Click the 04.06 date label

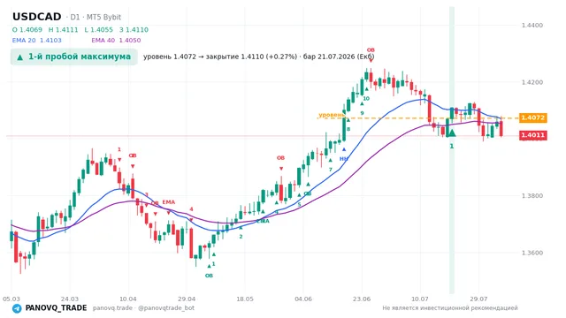click(303, 299)
